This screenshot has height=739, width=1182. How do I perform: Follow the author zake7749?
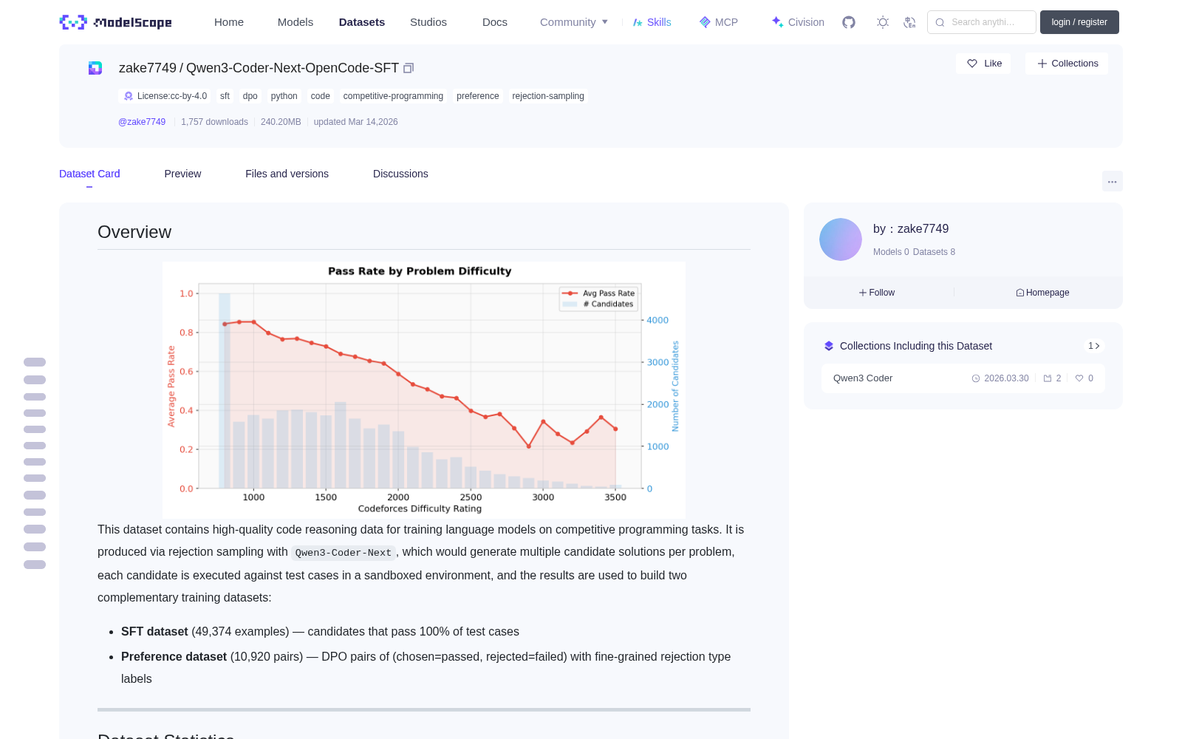(x=877, y=293)
